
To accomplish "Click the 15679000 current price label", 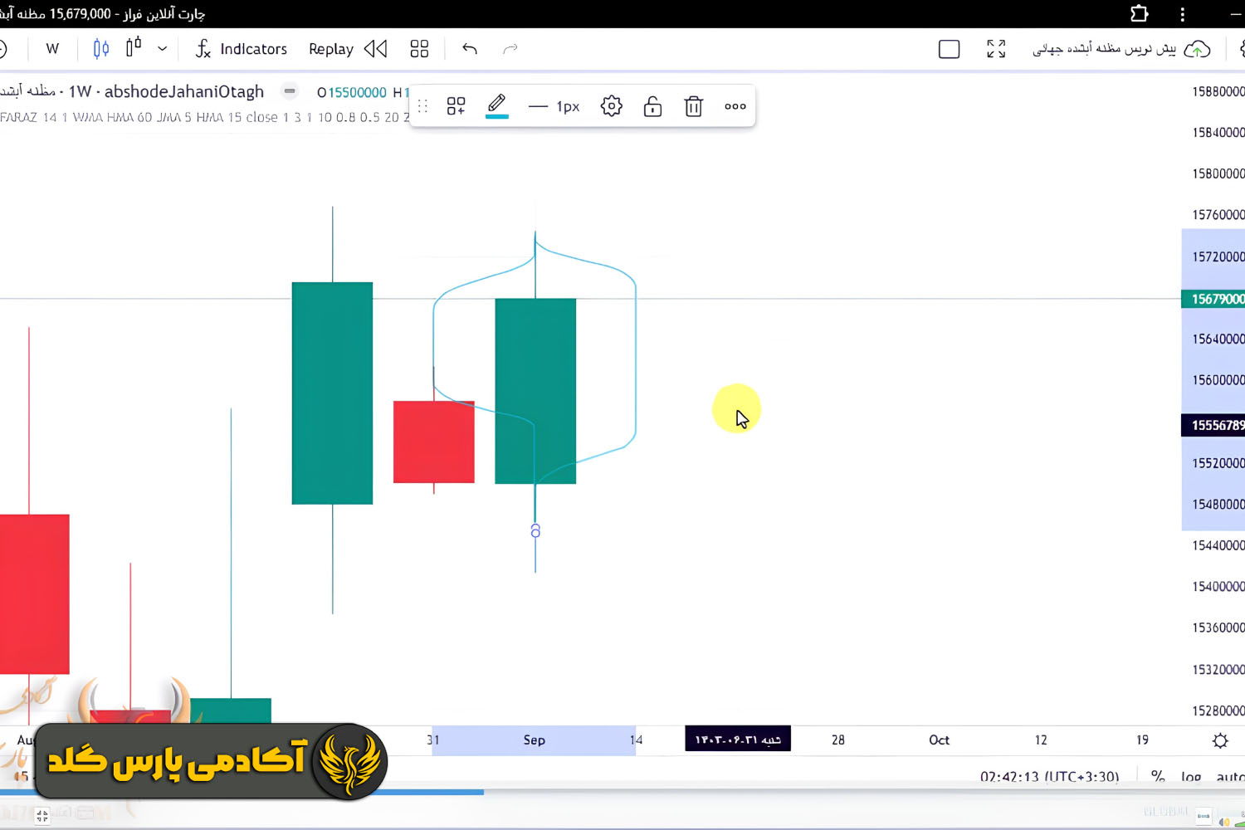I will 1213,299.
